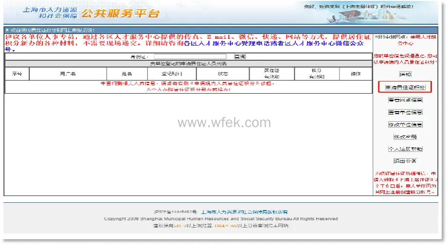Log out with the 退出登录 button

tap(405, 161)
